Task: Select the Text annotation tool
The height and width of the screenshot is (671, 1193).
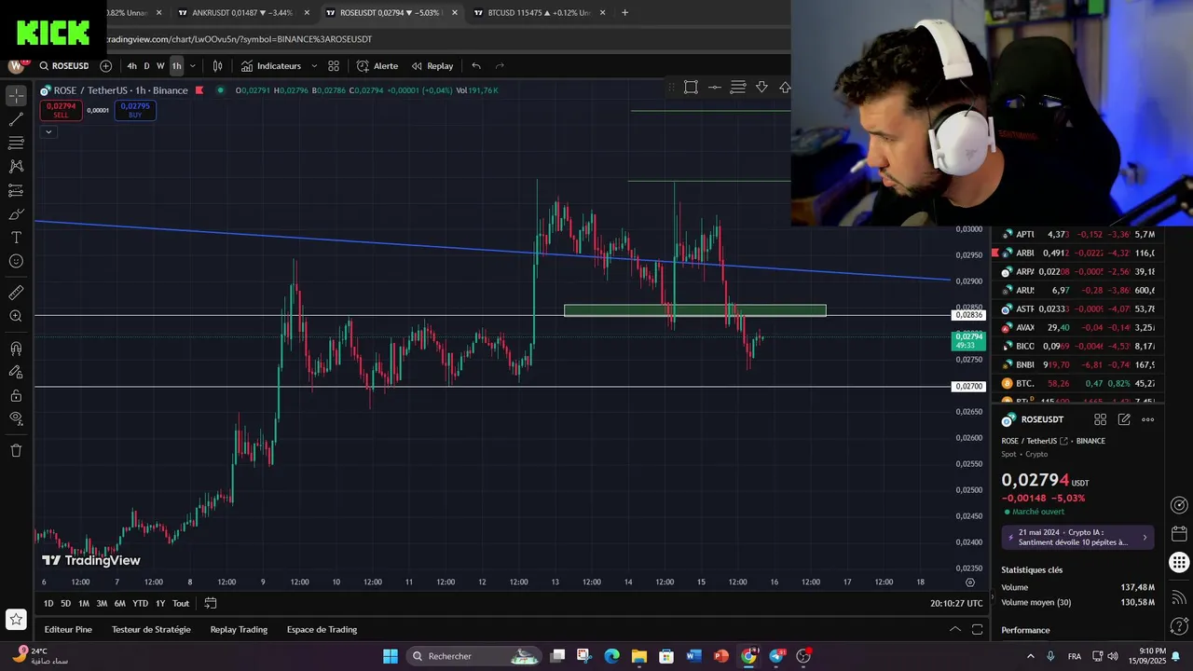Action: pyautogui.click(x=16, y=238)
